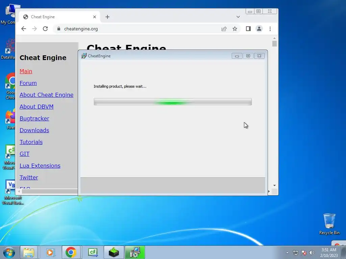Open the Recycle Bin desktop icon
346x259 pixels.
click(329, 224)
